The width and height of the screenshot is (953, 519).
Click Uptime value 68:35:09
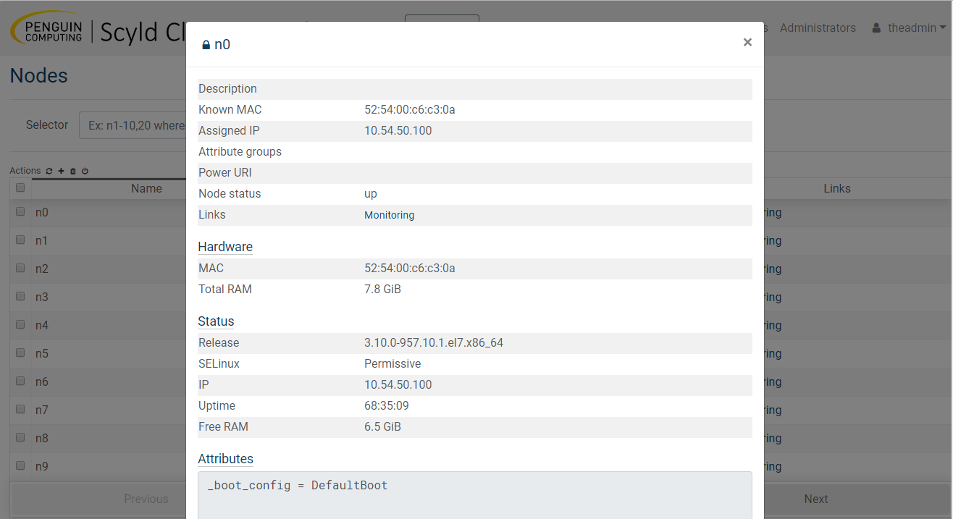pos(387,406)
